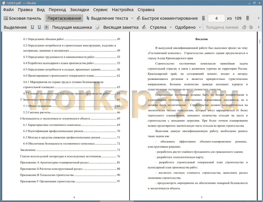Open the Закладки menu
Screen dimensions: 263x202
click(x=79, y=10)
